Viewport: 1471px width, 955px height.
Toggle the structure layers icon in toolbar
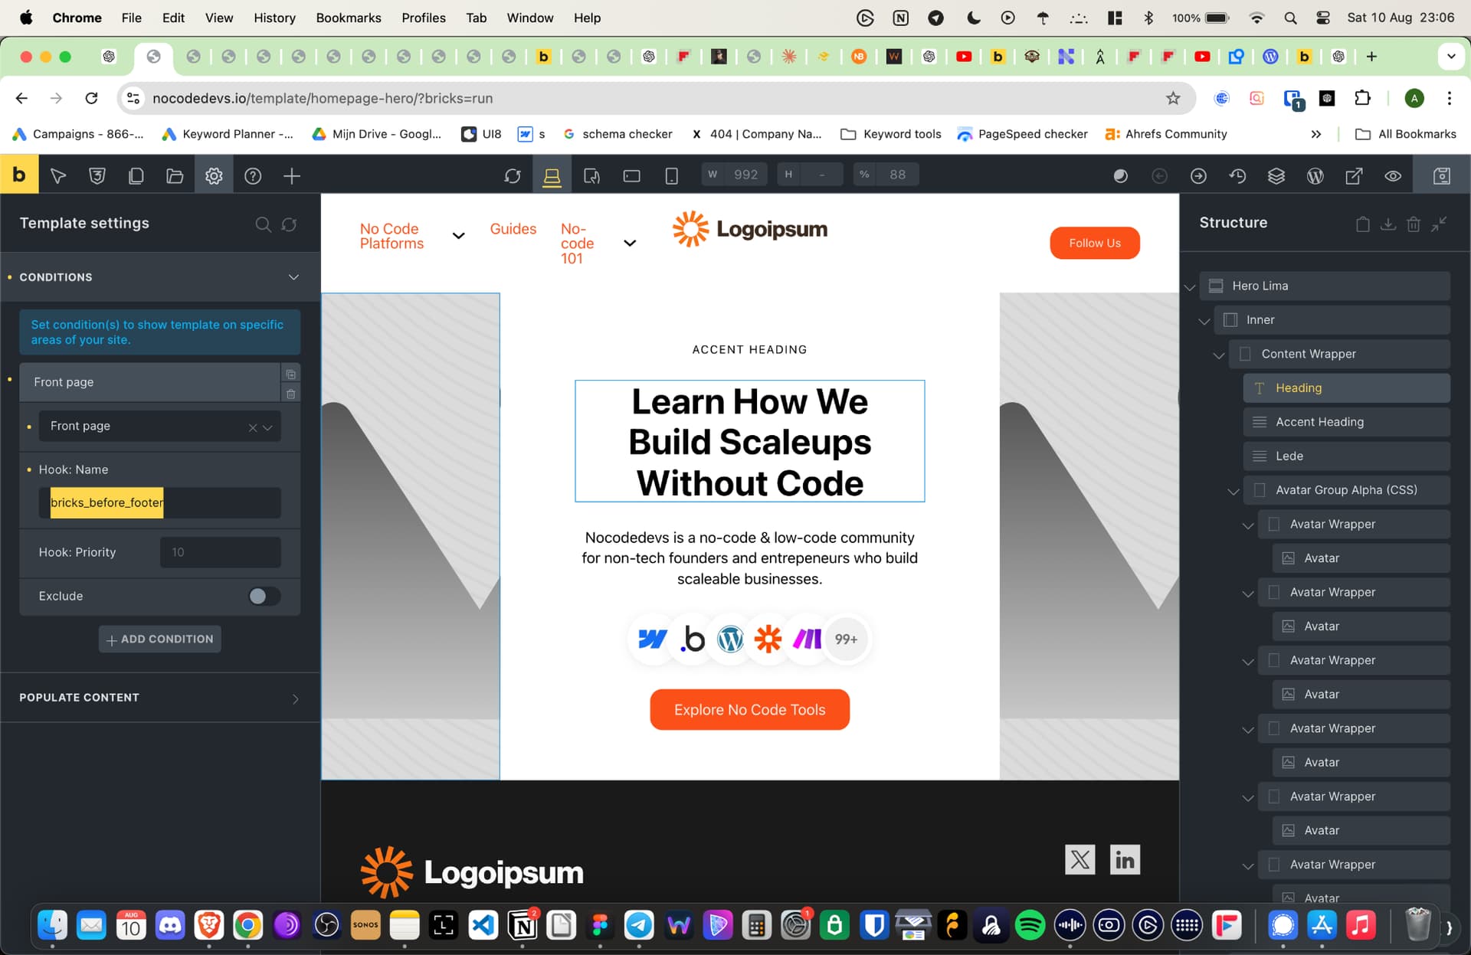coord(1276,176)
